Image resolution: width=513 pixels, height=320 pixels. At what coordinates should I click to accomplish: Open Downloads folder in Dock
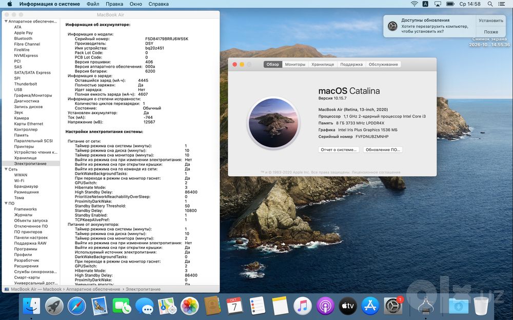[458, 306]
